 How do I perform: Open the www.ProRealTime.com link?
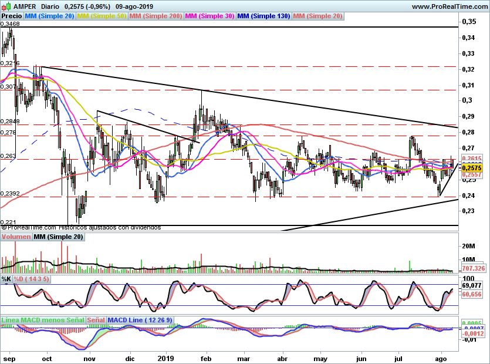(x=450, y=6)
